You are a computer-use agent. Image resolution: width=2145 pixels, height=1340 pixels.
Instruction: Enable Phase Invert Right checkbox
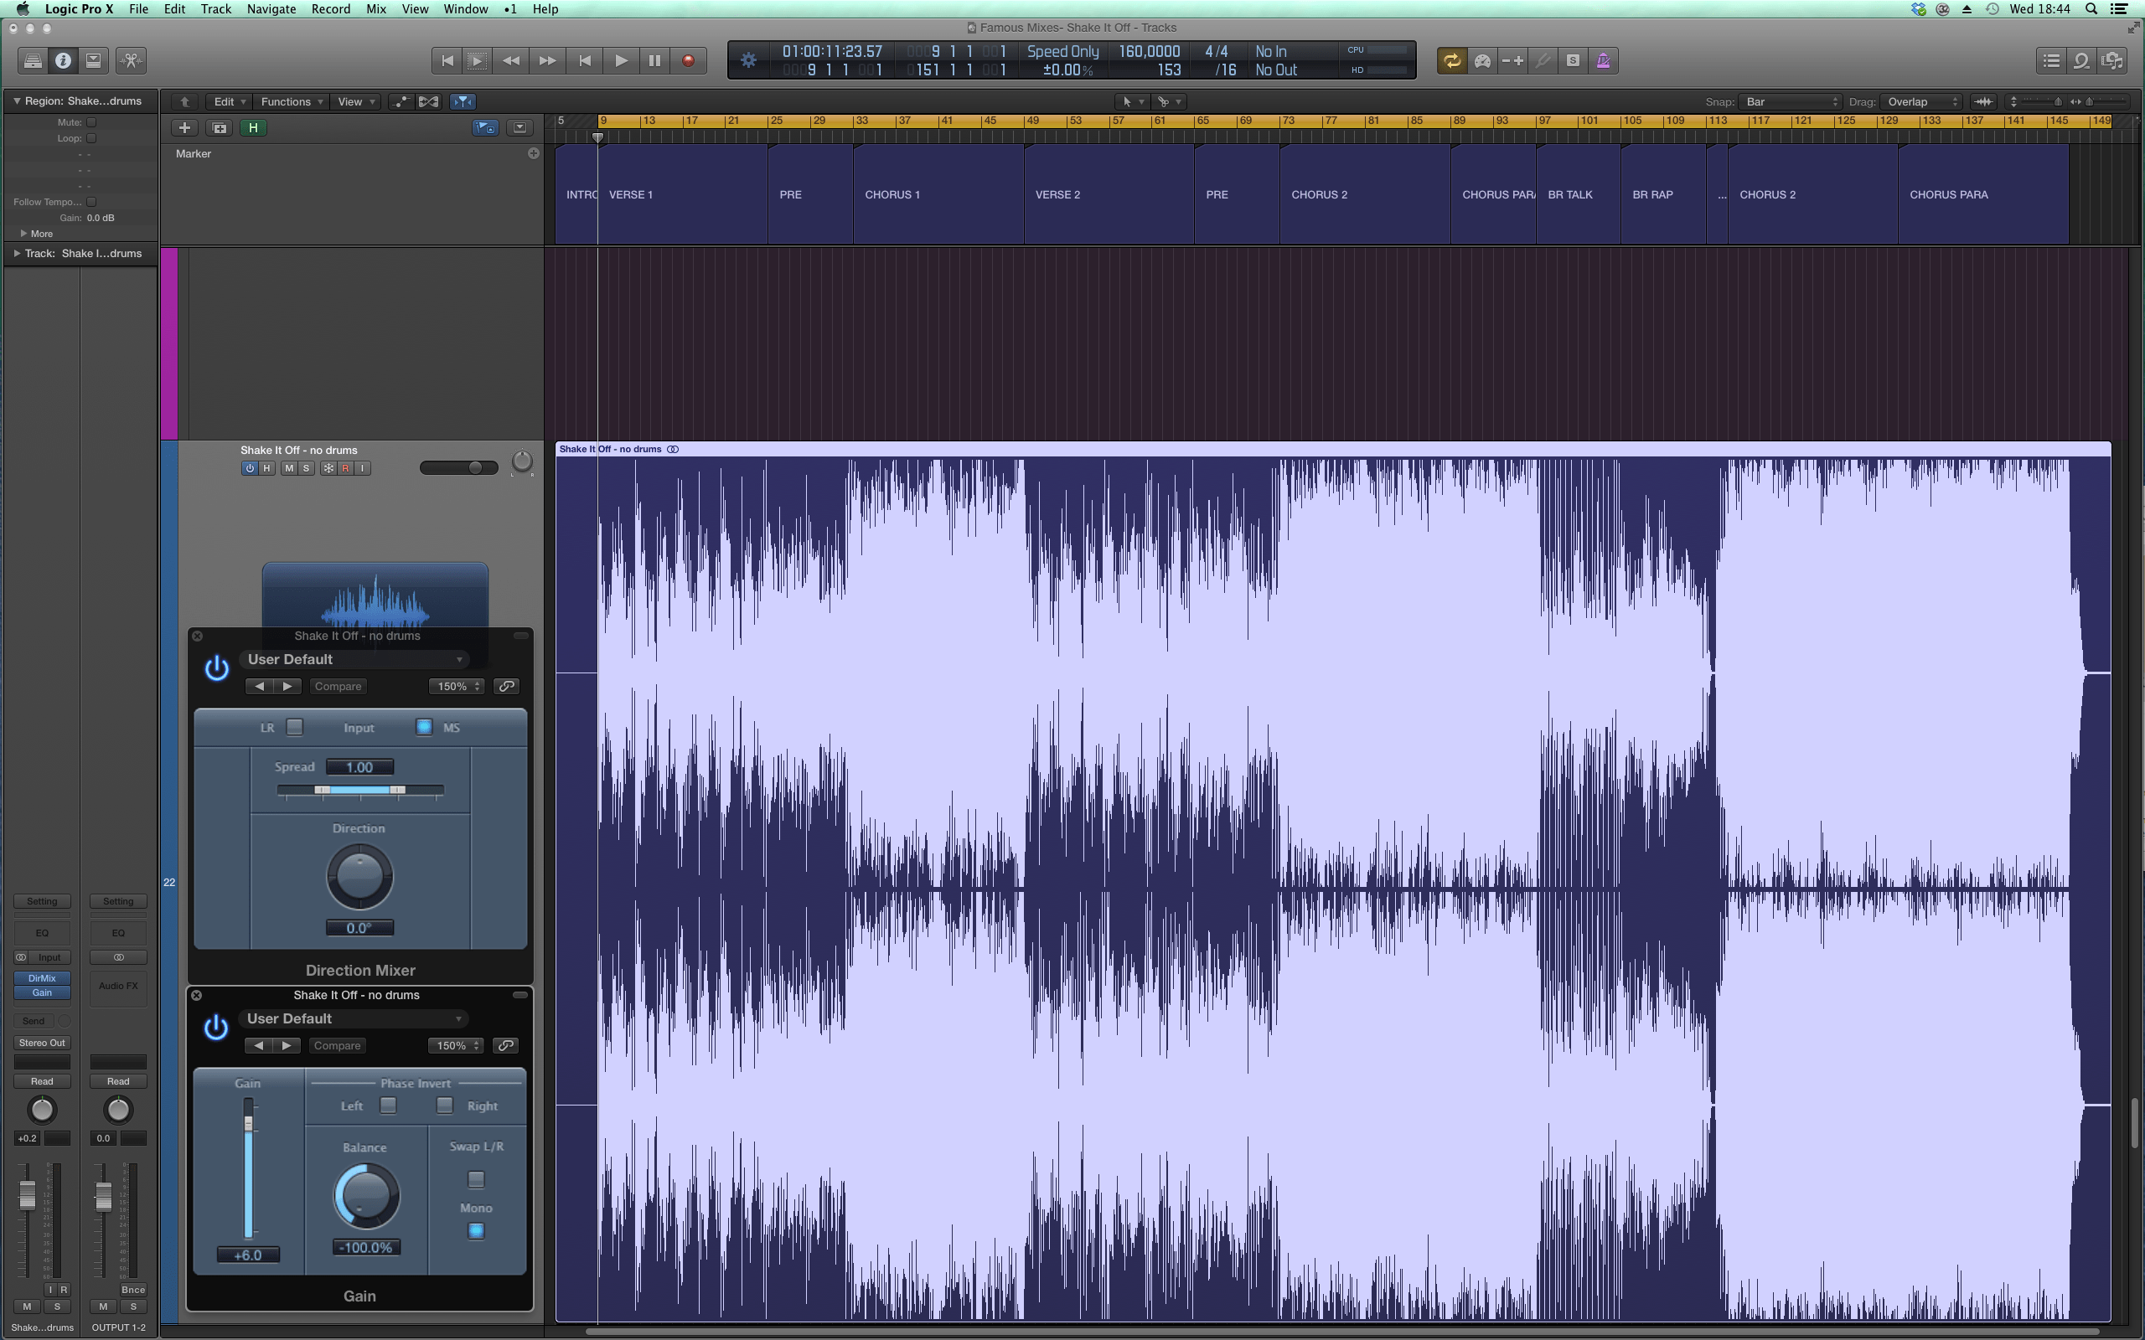[x=445, y=1105]
